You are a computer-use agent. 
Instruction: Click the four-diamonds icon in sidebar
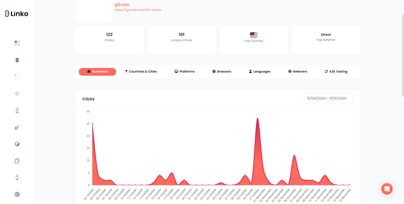(x=17, y=178)
